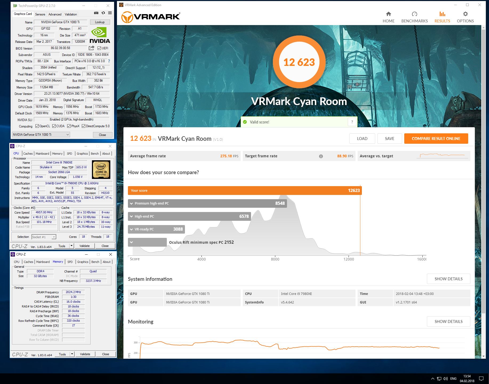Screen dimensions: 489x384
Task: Click the BIOS export share icon in GPU-Z
Action: point(91,48)
